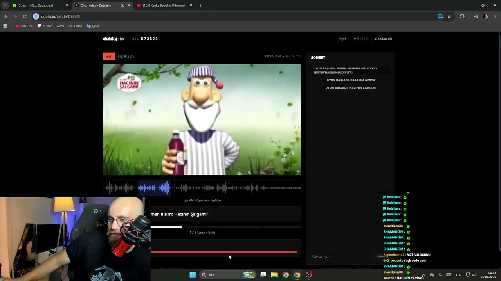Close the Dublaj.io tab

129,5
